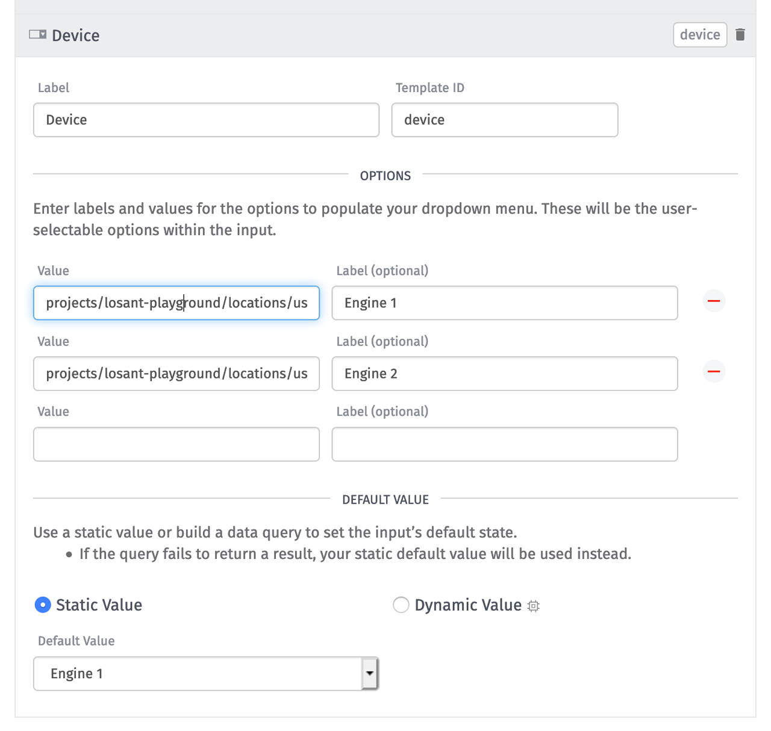771x731 pixels.
Task: Delete the Device block using the trash icon
Action: [x=740, y=34]
